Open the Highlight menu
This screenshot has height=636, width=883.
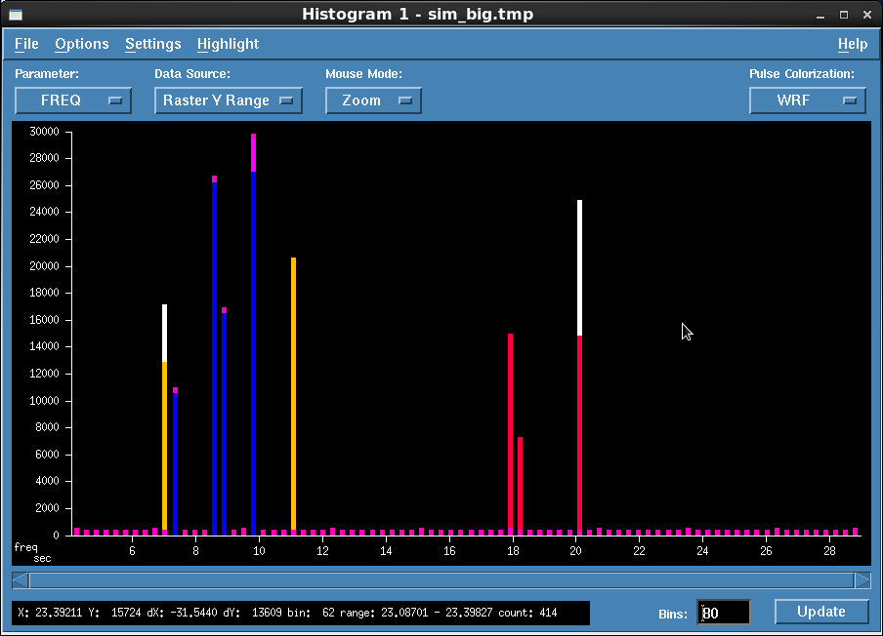point(228,44)
